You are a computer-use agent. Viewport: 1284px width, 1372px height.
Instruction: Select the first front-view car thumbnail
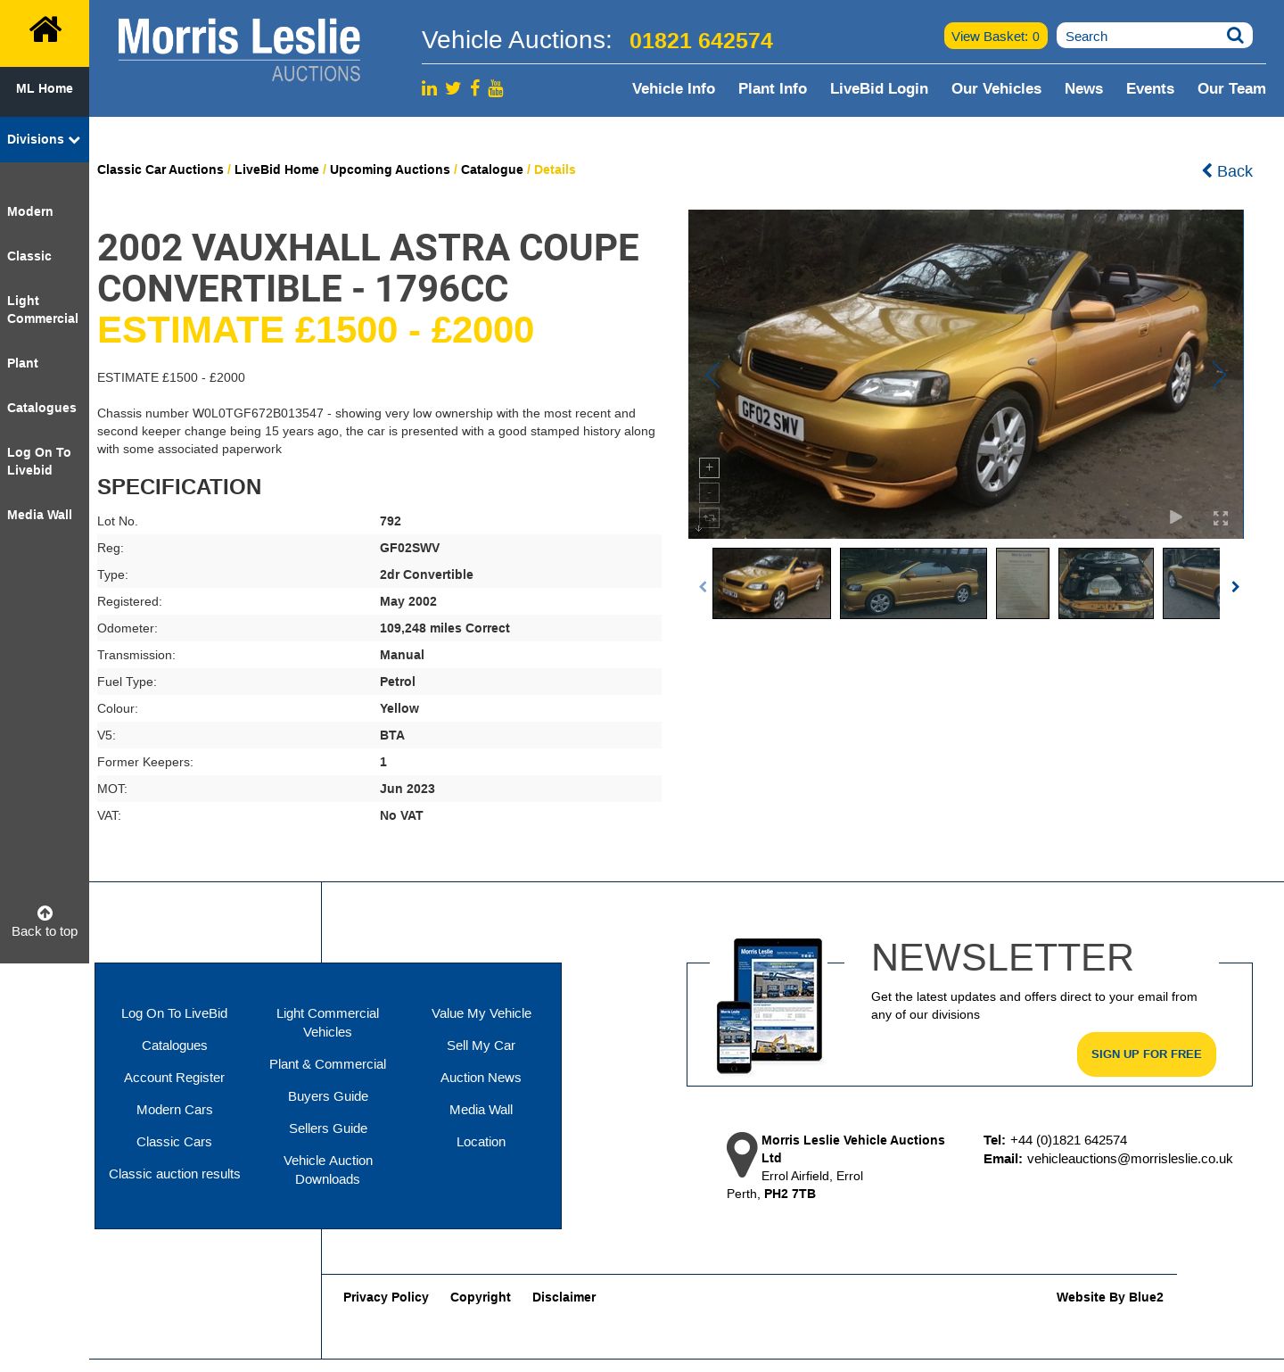pyautogui.click(x=771, y=583)
